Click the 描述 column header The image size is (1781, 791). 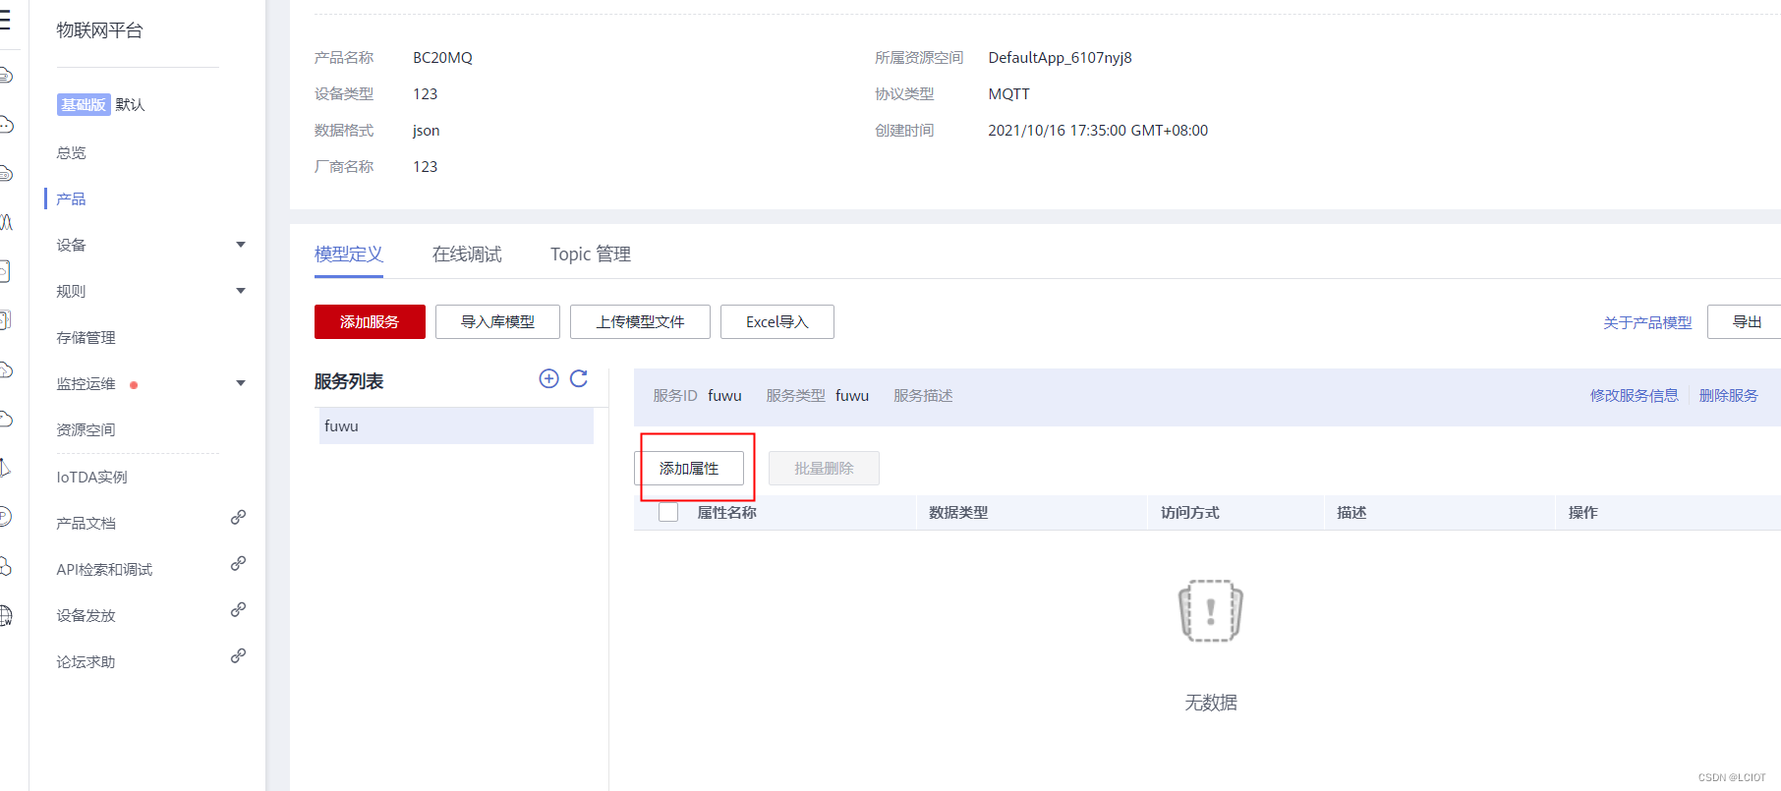pos(1351,513)
